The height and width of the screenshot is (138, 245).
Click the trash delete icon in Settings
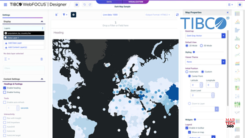tap(42, 59)
